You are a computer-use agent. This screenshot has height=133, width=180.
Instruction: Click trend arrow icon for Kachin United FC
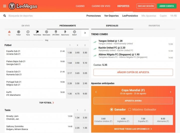point(95,49)
